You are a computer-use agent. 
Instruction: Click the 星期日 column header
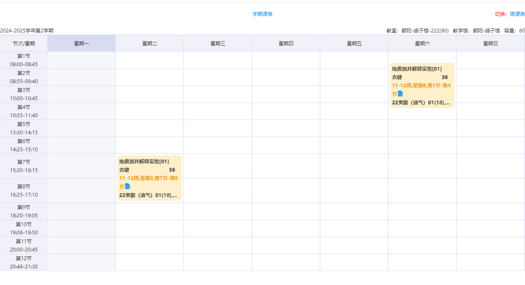point(490,44)
